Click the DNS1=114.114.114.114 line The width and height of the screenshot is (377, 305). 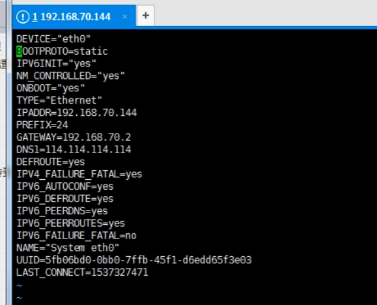74,149
